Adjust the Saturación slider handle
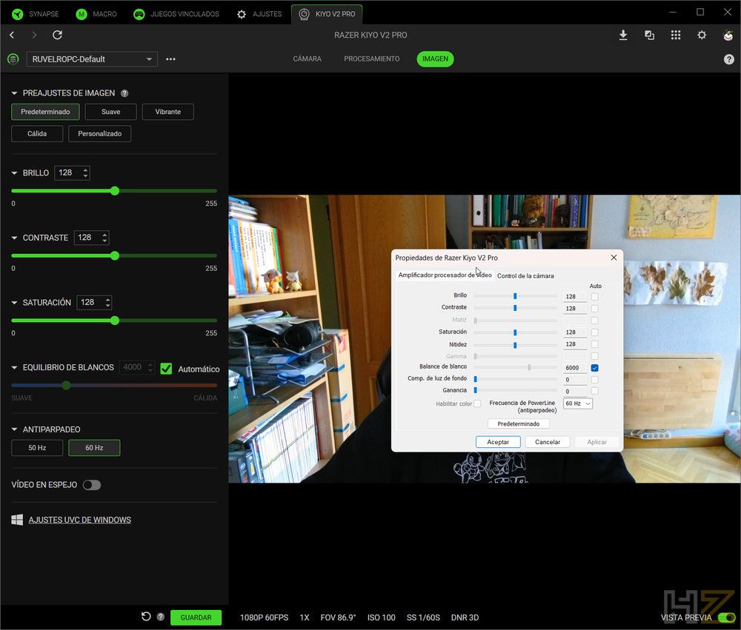741x630 pixels. point(114,321)
